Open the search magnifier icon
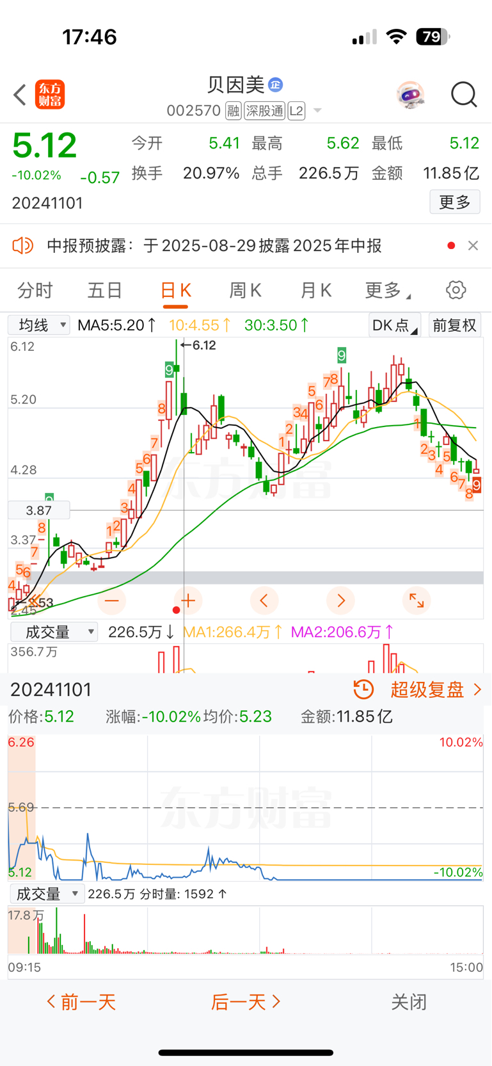This screenshot has width=492, height=1066. [x=464, y=95]
